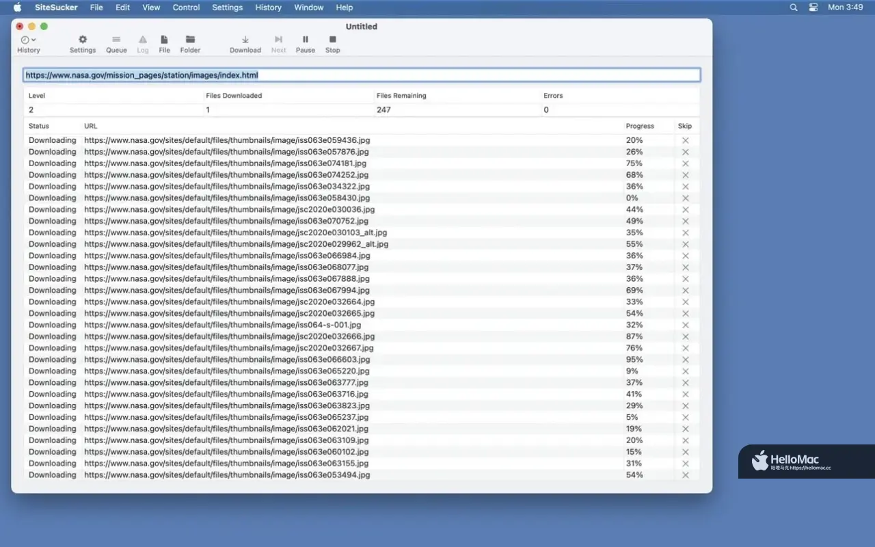Select the iss063e063823.jpg URL row
Image resolution: width=875 pixels, height=547 pixels.
click(362, 406)
